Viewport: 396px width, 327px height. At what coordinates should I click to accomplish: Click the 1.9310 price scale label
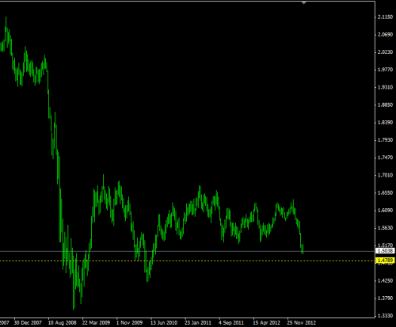coord(385,87)
